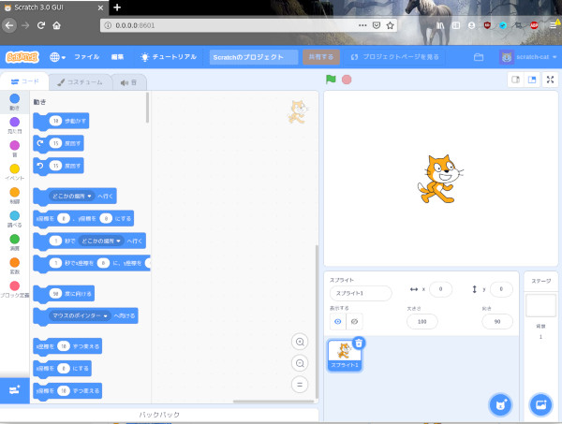This screenshot has width=562, height=424.
Task: Select the purple Looks category circle
Action: point(14,122)
